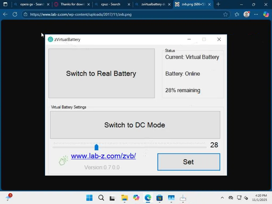The height and width of the screenshot is (204, 272).
Task: Open the network status tray icon
Action: point(239,198)
